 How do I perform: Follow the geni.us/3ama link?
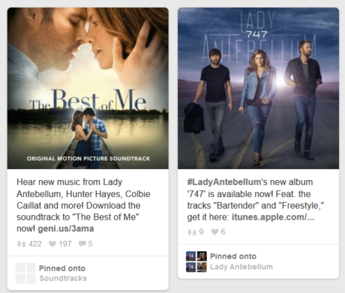(66, 229)
